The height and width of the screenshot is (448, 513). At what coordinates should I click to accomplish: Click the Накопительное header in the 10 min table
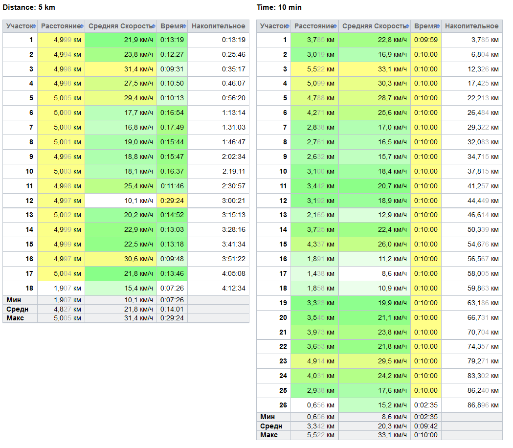coord(471,26)
